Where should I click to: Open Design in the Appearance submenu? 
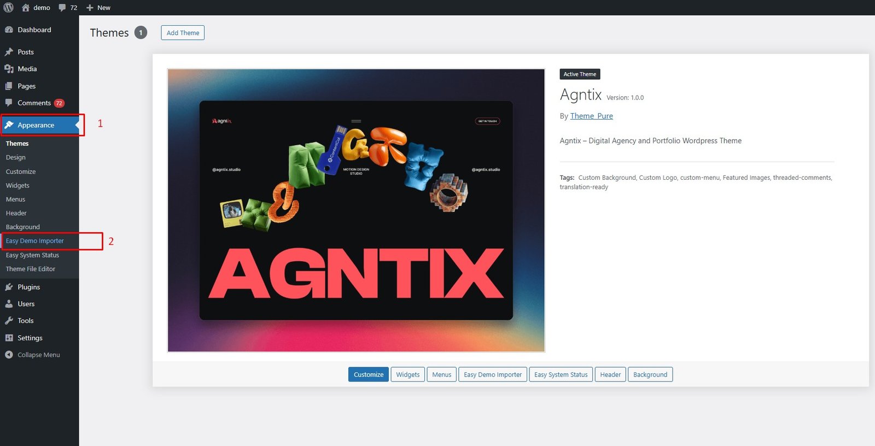pos(15,157)
